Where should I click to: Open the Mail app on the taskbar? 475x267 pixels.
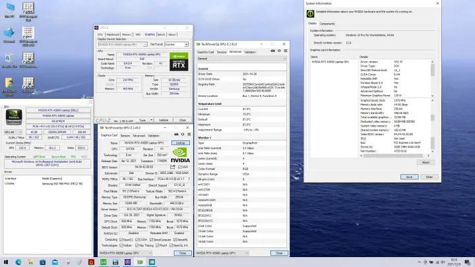click(x=55, y=262)
